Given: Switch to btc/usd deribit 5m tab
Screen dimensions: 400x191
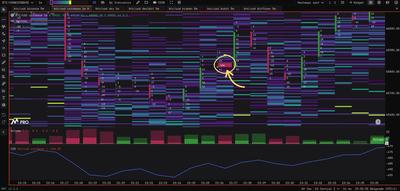Looking at the screenshot, I should point(145,8).
